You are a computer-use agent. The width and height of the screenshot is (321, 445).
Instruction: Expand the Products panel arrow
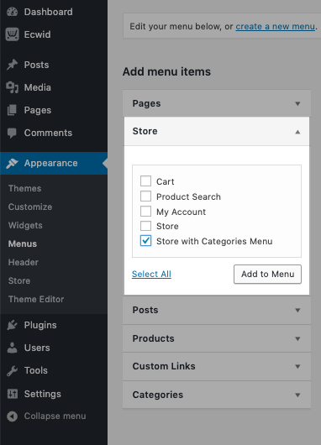pyautogui.click(x=297, y=338)
